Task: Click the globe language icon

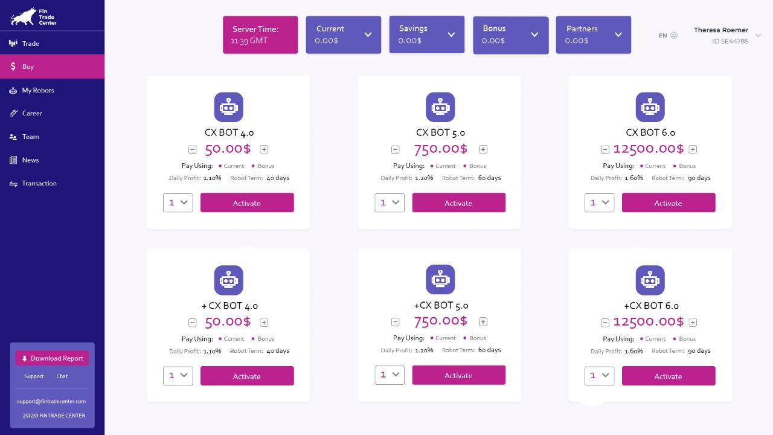Action: (x=674, y=36)
